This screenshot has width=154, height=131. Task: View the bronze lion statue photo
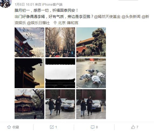point(91,42)
